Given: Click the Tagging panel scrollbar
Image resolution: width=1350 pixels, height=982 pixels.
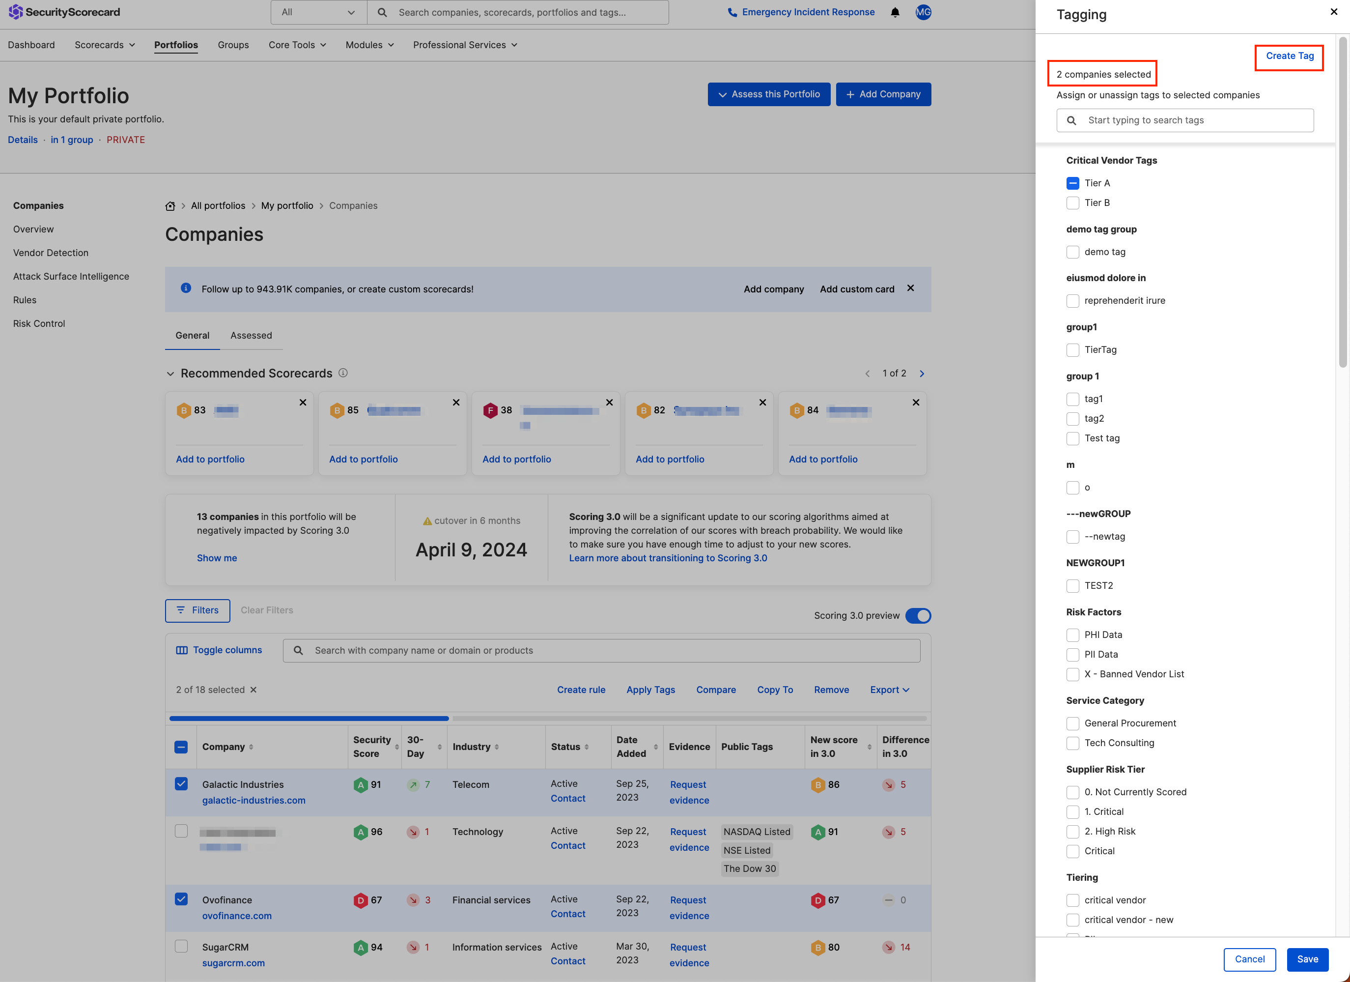Looking at the screenshot, I should (x=1343, y=202).
